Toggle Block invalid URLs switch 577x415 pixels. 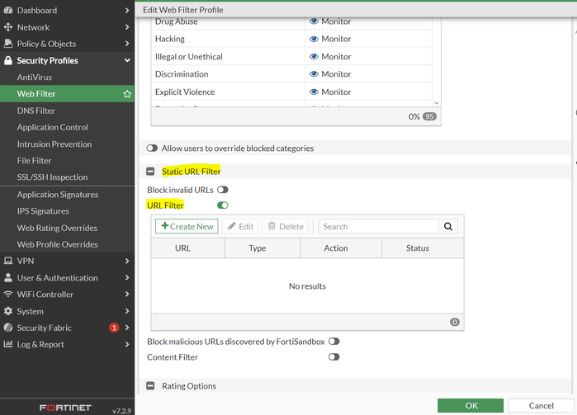(x=223, y=190)
